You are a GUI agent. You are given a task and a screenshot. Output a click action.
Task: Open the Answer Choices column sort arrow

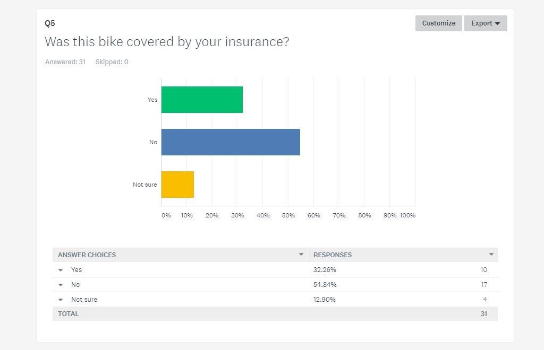(301, 255)
